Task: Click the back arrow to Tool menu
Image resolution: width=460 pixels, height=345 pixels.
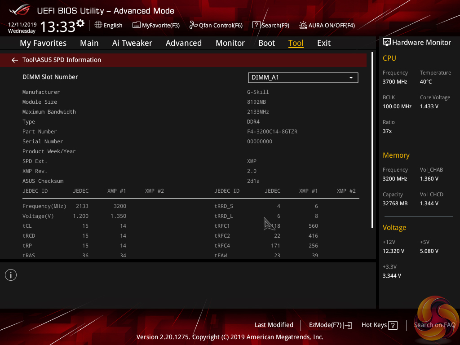Action: (x=15, y=60)
